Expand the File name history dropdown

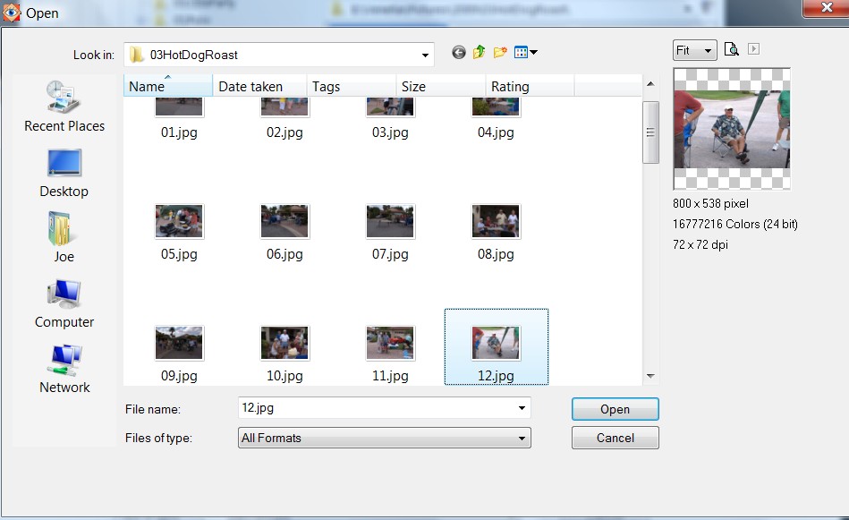522,408
